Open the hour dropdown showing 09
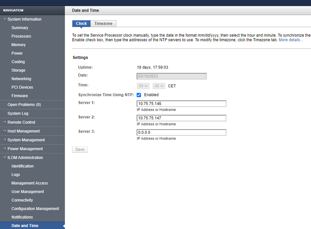This screenshot has width=311, height=229. [x=143, y=86]
